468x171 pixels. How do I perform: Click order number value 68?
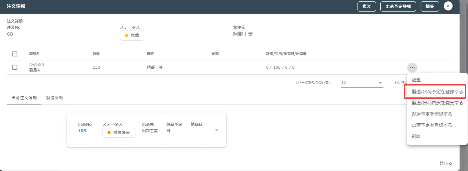(10, 34)
